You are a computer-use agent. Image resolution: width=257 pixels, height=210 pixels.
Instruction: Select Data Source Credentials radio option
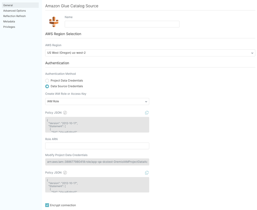pos(47,86)
